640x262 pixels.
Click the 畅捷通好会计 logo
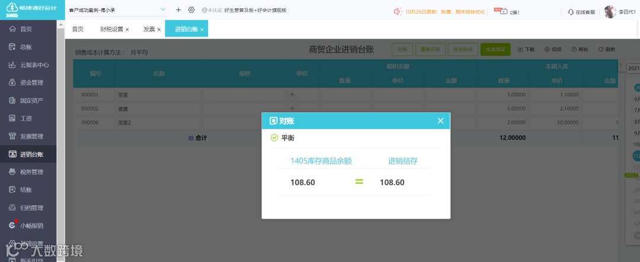(x=32, y=10)
